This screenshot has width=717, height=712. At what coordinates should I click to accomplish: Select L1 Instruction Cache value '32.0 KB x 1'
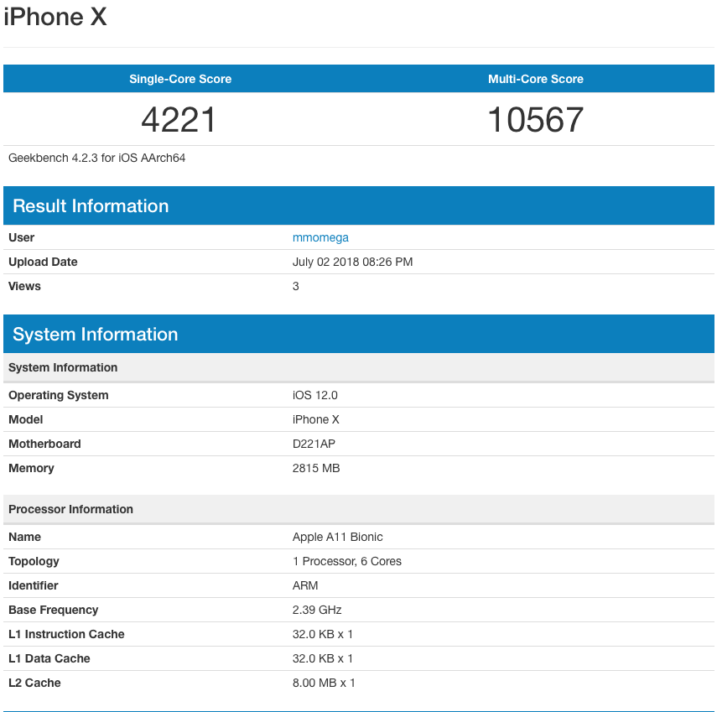[322, 634]
